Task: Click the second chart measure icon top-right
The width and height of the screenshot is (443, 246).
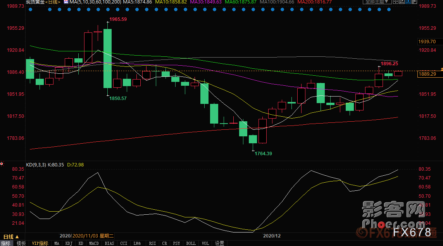Action: 402,2
